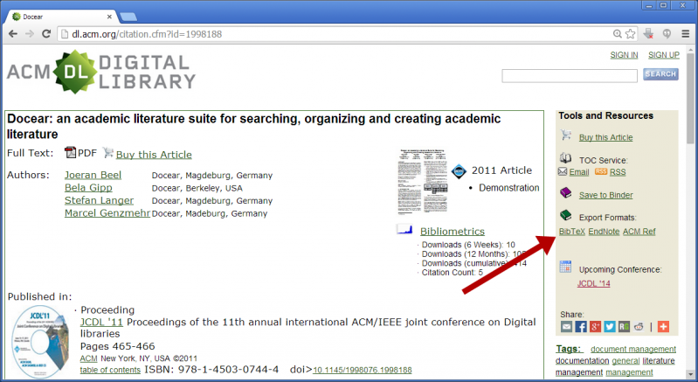Click the browser Forward arrow
This screenshot has height=382, width=698.
click(x=30, y=34)
